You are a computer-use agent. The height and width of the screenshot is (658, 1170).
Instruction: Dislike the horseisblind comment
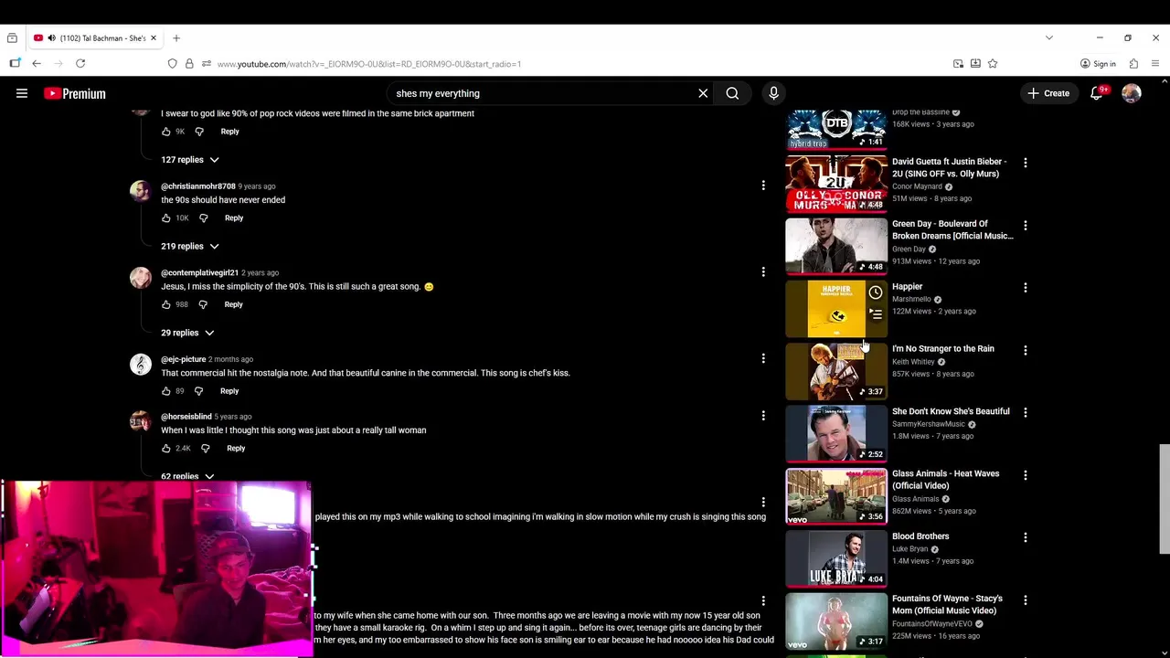pyautogui.click(x=205, y=449)
